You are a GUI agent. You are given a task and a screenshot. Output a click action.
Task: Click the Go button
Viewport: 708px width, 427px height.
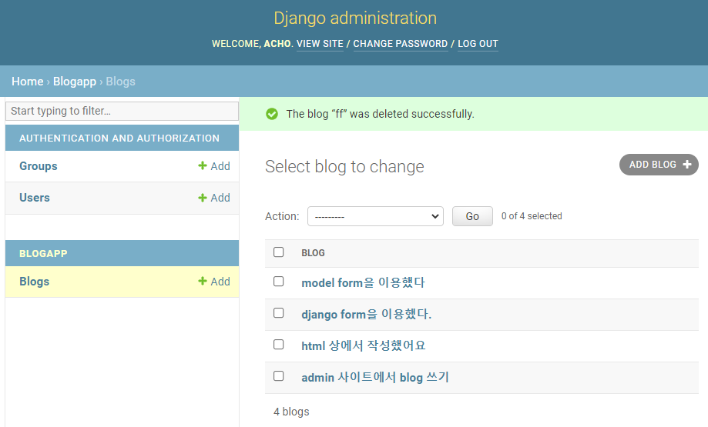[x=472, y=216]
